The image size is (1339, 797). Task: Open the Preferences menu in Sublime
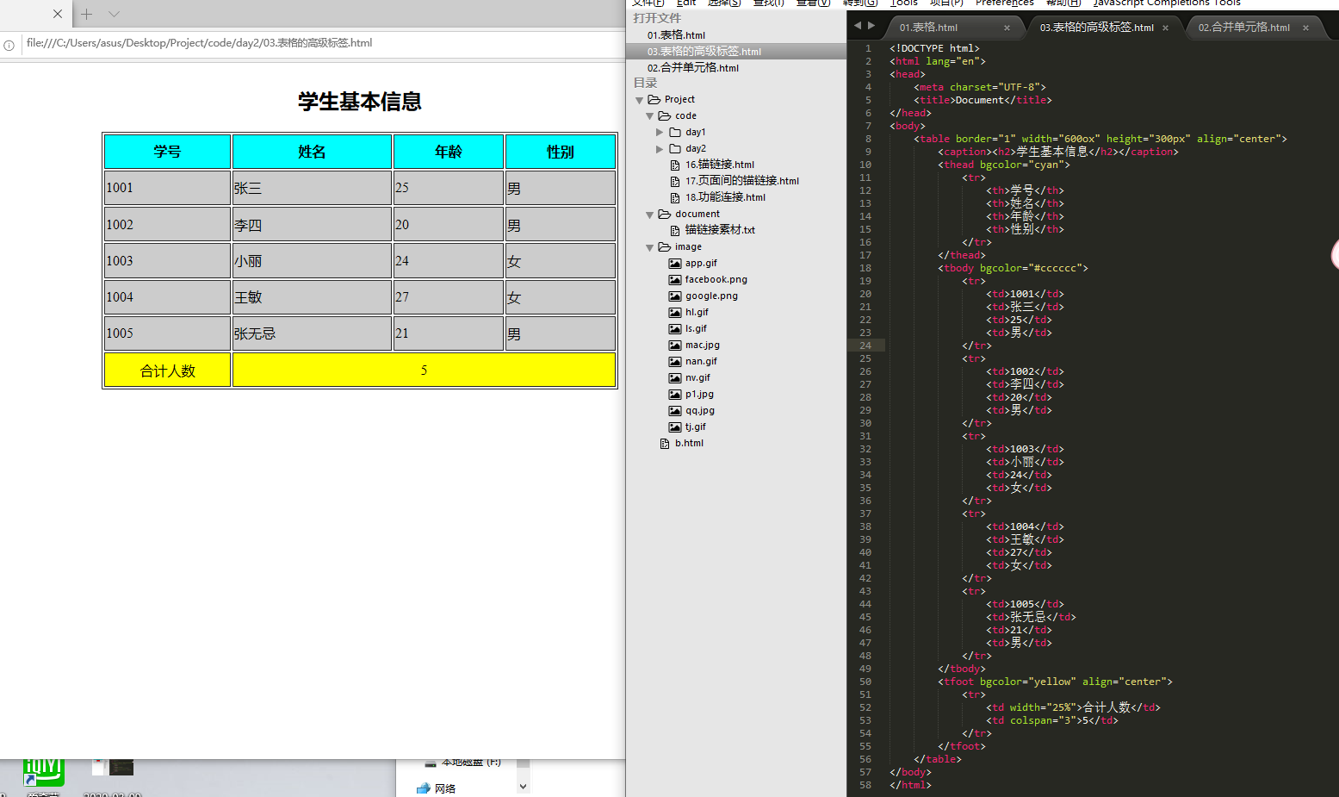click(1005, 3)
